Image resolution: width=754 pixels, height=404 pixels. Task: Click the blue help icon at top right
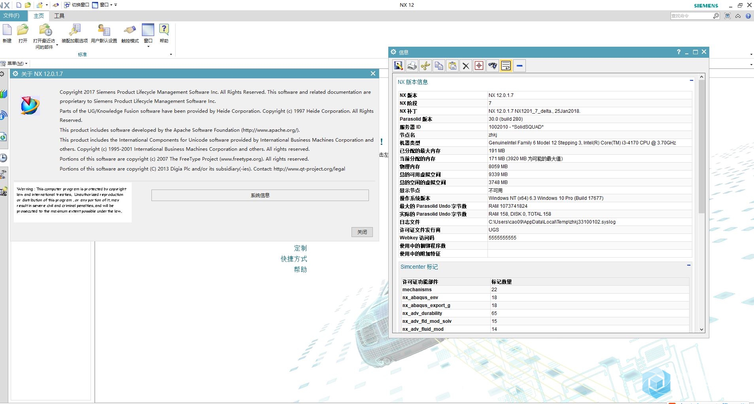(748, 16)
